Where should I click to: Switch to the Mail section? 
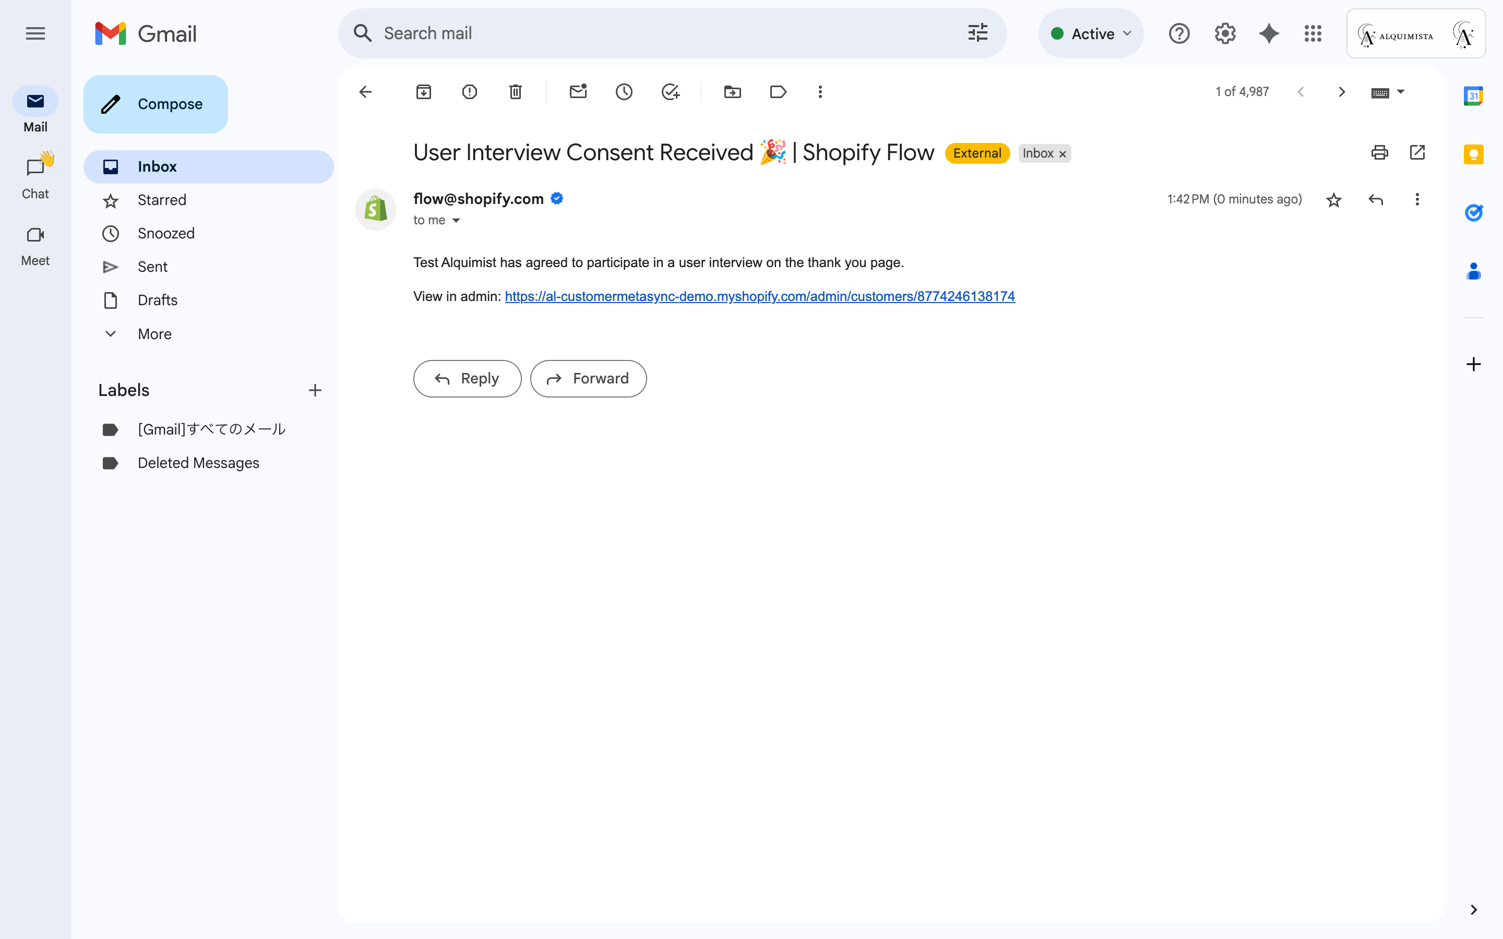35,110
